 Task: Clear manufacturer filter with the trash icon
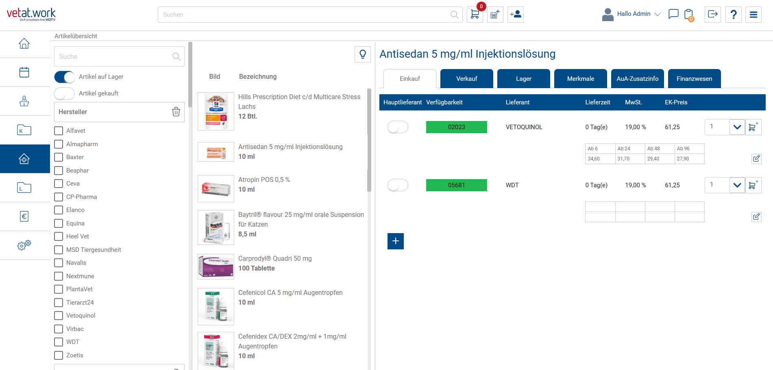[176, 112]
